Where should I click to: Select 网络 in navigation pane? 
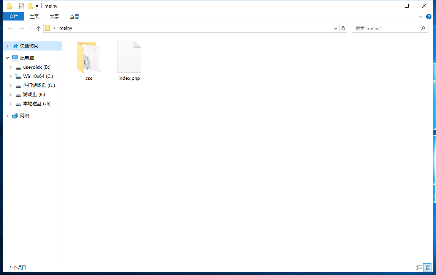(x=25, y=116)
